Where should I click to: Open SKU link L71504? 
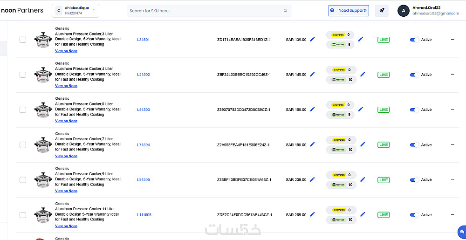point(144,145)
